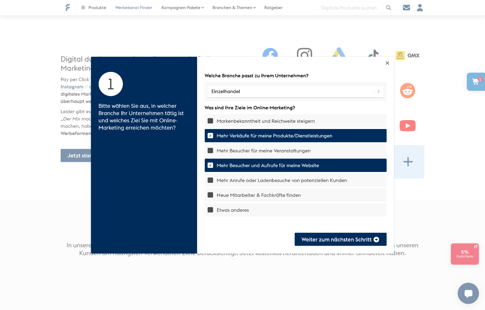Click Weiter zum nächsten Schritt
The height and width of the screenshot is (310, 485).
(340, 239)
